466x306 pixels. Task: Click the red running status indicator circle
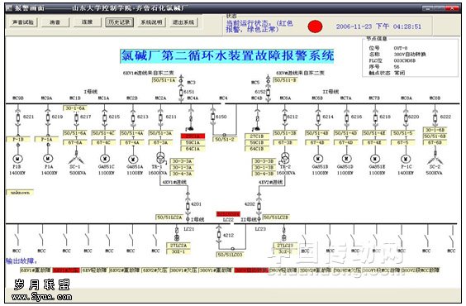(x=315, y=26)
